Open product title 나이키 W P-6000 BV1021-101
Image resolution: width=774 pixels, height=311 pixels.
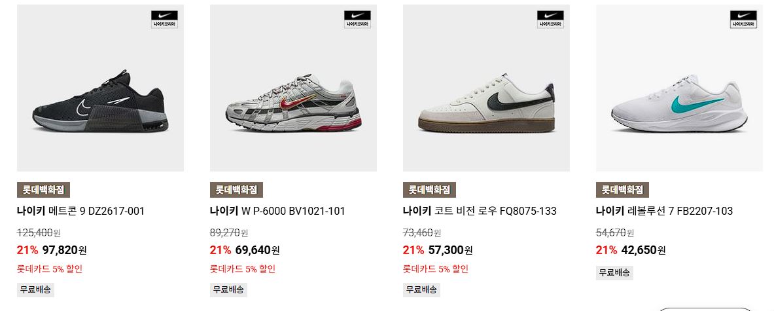(277, 211)
